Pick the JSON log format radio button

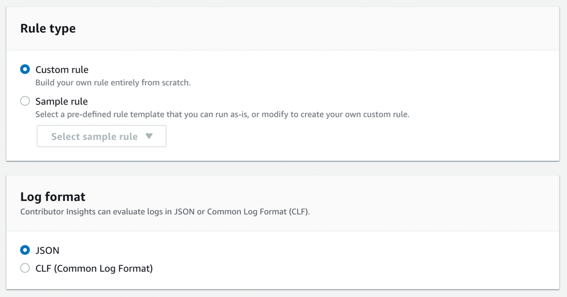(25, 250)
